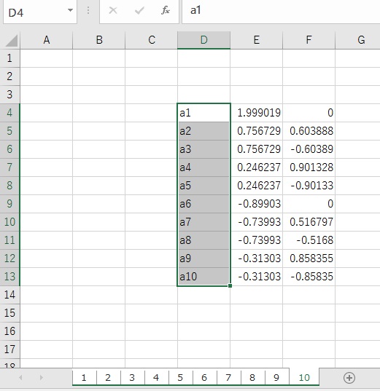Click the next sheet navigation arrow
Viewport: 380px width, 391px height.
(x=42, y=378)
